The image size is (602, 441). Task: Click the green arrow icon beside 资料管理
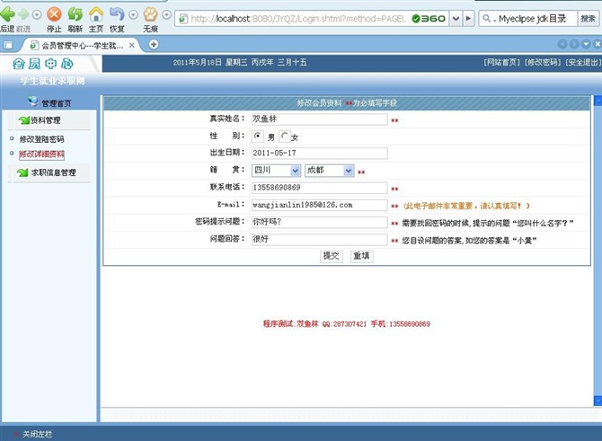pyautogui.click(x=23, y=120)
